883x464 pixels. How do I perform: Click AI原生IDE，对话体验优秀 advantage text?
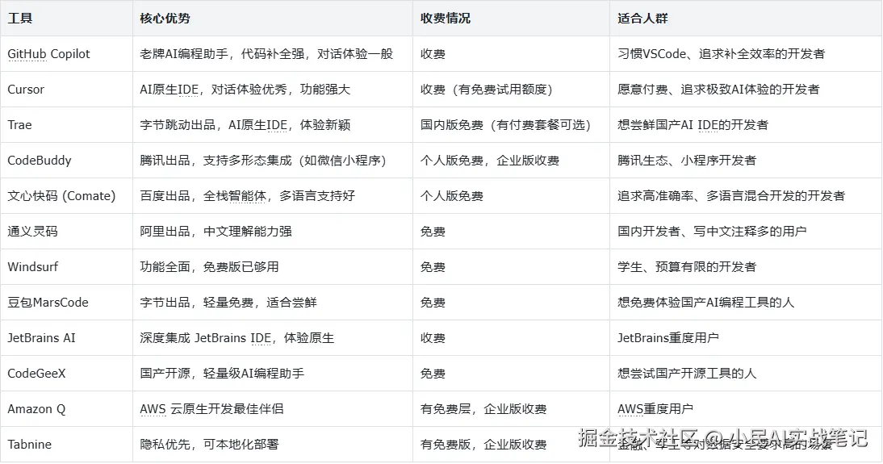tap(213, 90)
